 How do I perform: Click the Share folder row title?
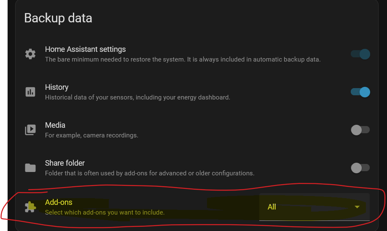(x=65, y=163)
